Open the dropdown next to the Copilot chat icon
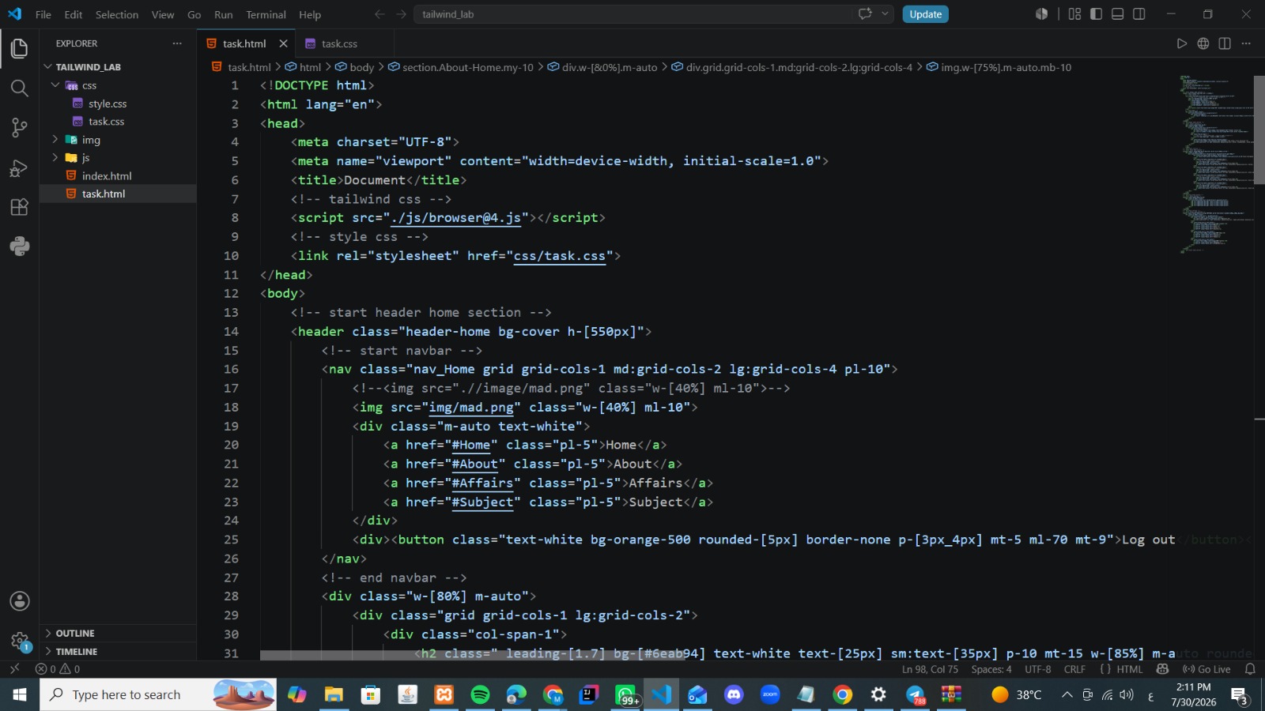The width and height of the screenshot is (1265, 711). (x=885, y=14)
